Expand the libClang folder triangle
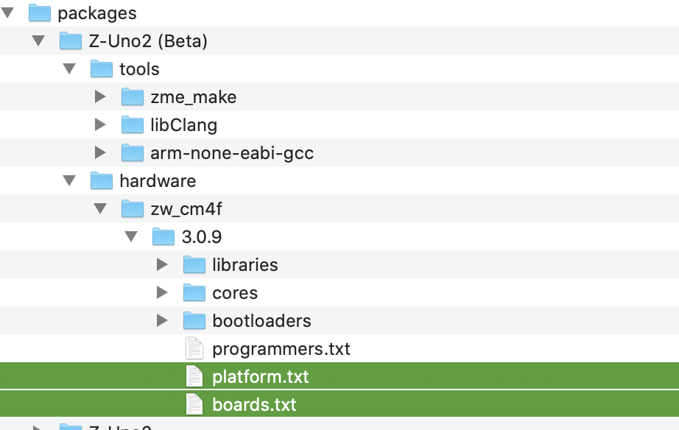This screenshot has height=430, width=679. point(101,125)
